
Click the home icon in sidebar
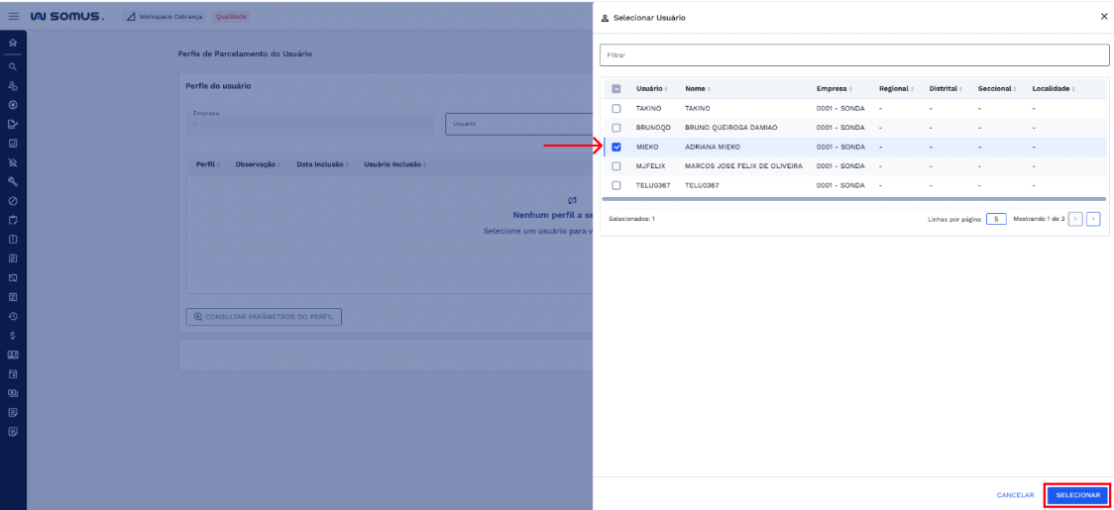point(13,44)
